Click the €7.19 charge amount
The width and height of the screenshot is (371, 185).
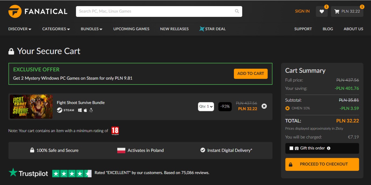pos(353,137)
